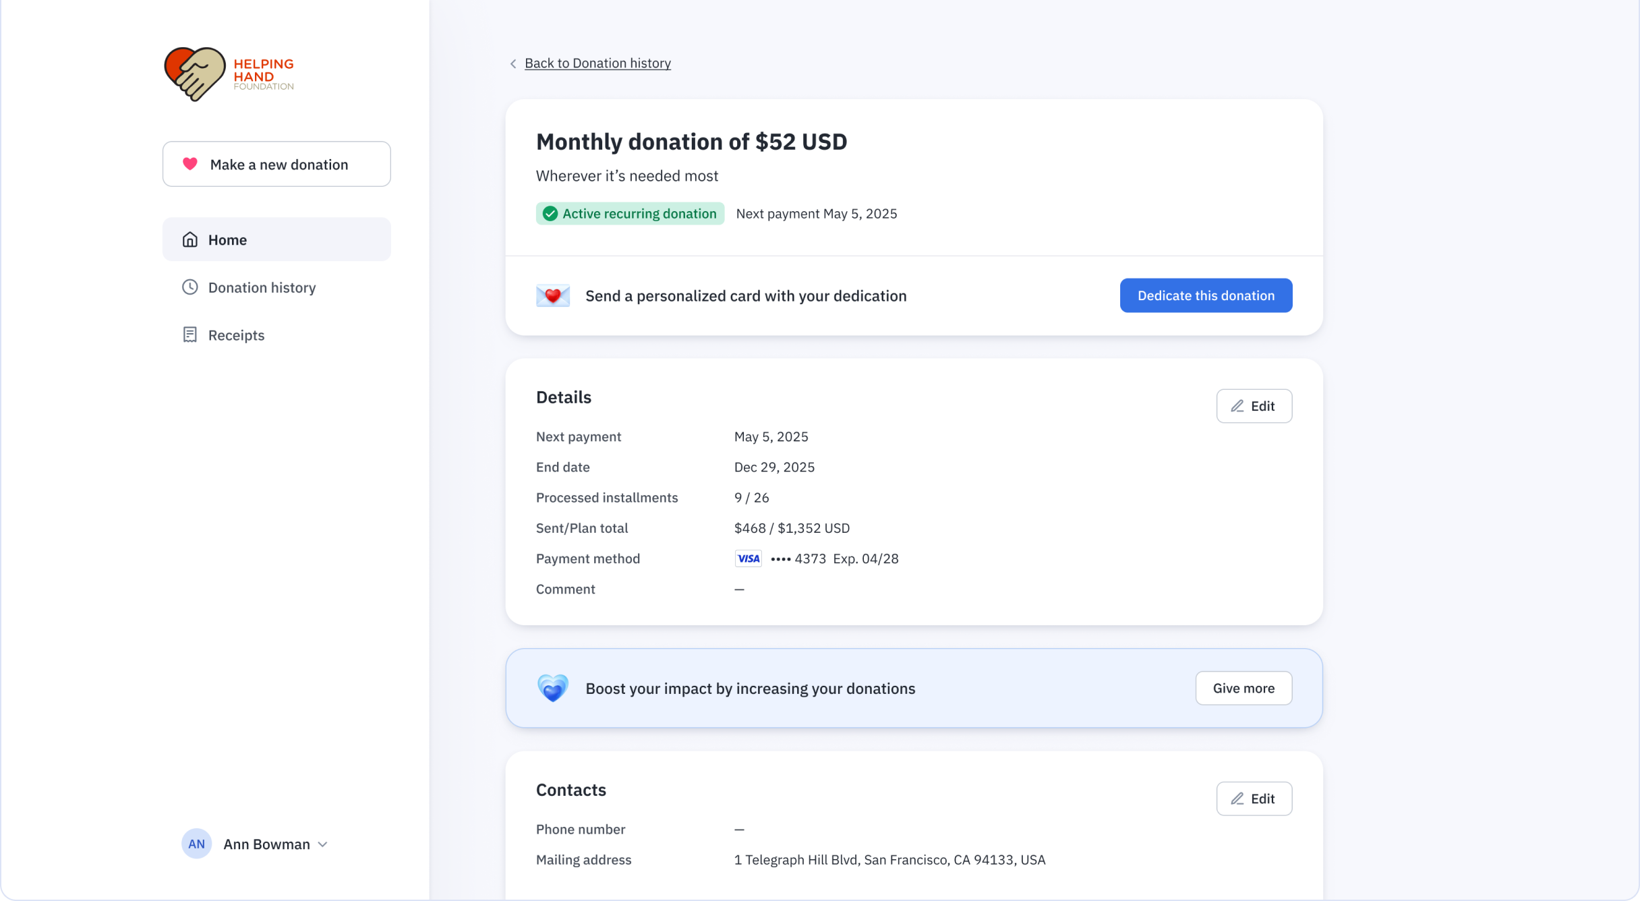Click the pink heart icon in new donation button
1640x901 pixels.
click(190, 164)
